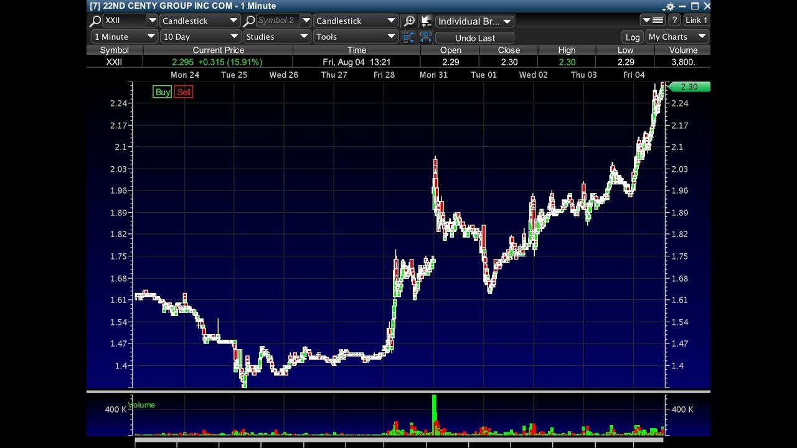The height and width of the screenshot is (448, 797).
Task: Open the second Candlestick chart type dropdown
Action: point(356,21)
